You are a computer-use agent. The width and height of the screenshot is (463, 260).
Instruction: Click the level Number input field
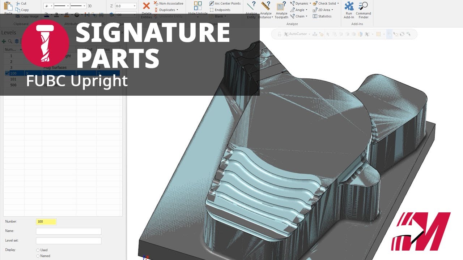coord(46,222)
